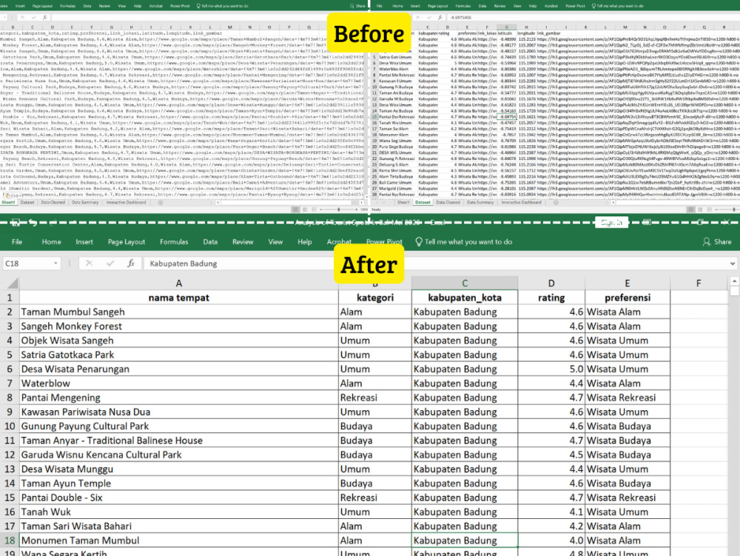
Task: Click Page Break Preview icon, top-left window status bar
Action: pos(314,209)
